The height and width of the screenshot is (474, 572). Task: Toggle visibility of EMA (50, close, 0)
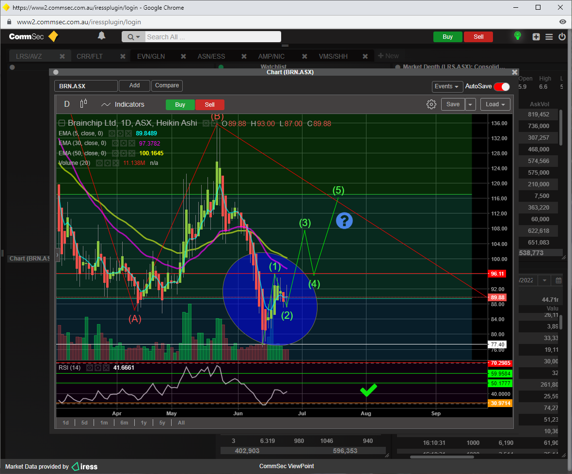pyautogui.click(x=116, y=153)
